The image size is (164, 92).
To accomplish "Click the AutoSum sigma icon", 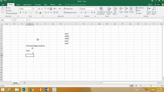I will click(136, 8).
